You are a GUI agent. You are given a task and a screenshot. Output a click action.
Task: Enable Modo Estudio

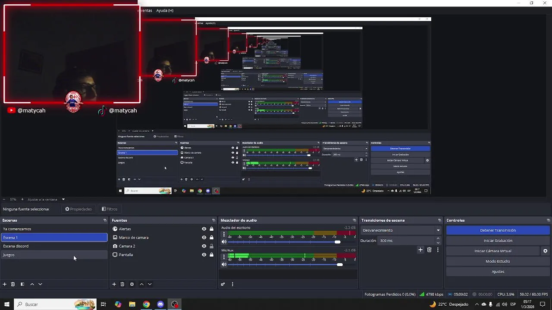pos(498,261)
